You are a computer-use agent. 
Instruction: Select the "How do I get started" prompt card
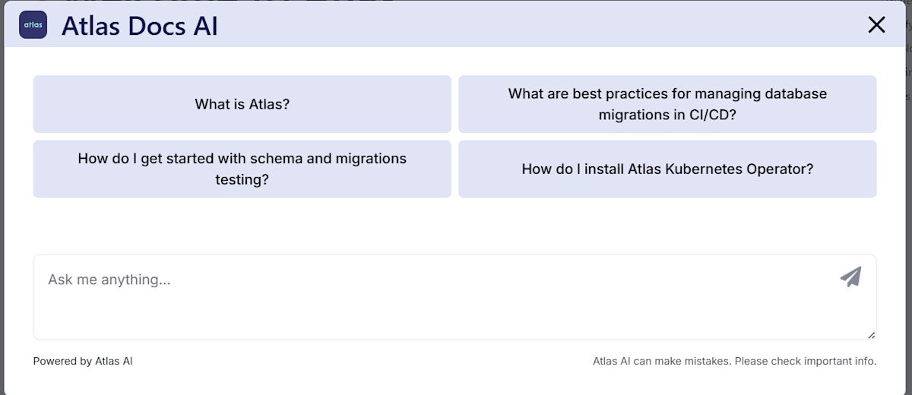point(242,169)
